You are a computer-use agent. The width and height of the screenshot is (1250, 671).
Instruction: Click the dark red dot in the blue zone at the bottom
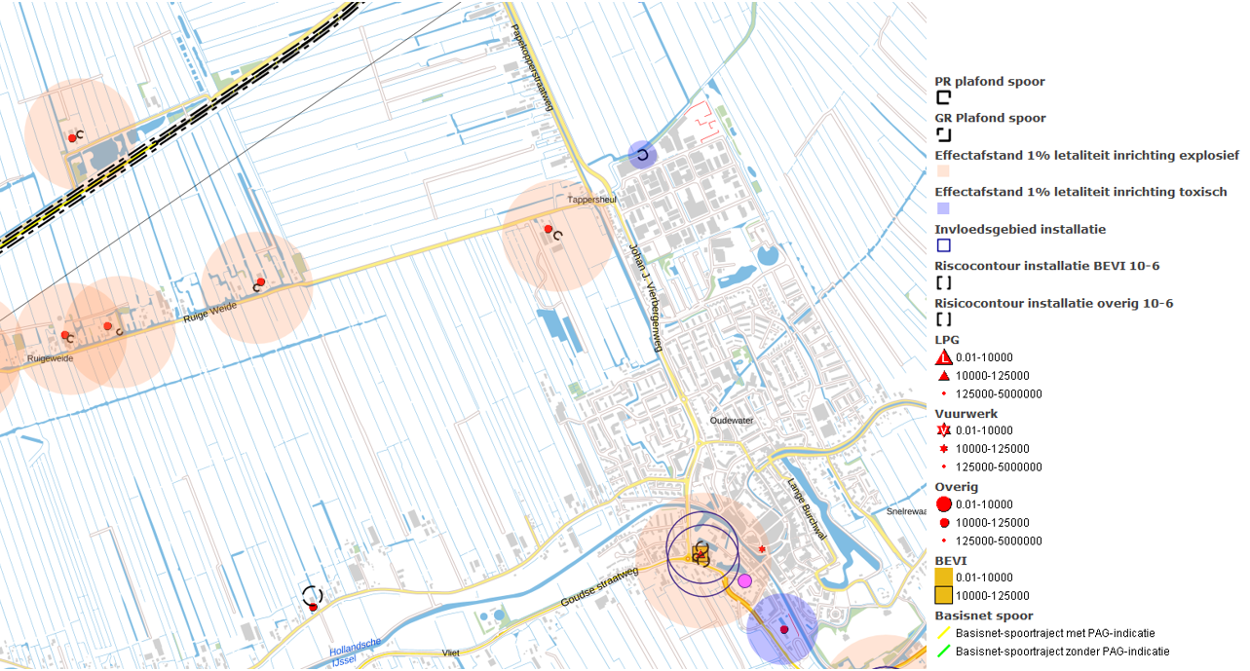tap(783, 630)
